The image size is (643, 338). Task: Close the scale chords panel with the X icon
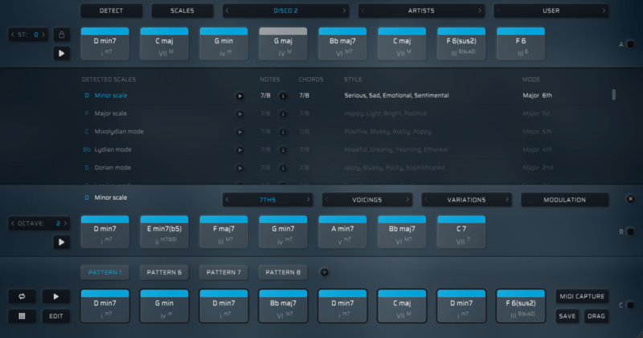pos(629,198)
